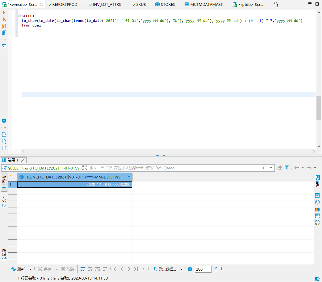The width and height of the screenshot is (322, 282).
Task: Open custom filter funnel icon
Action: click(x=287, y=168)
